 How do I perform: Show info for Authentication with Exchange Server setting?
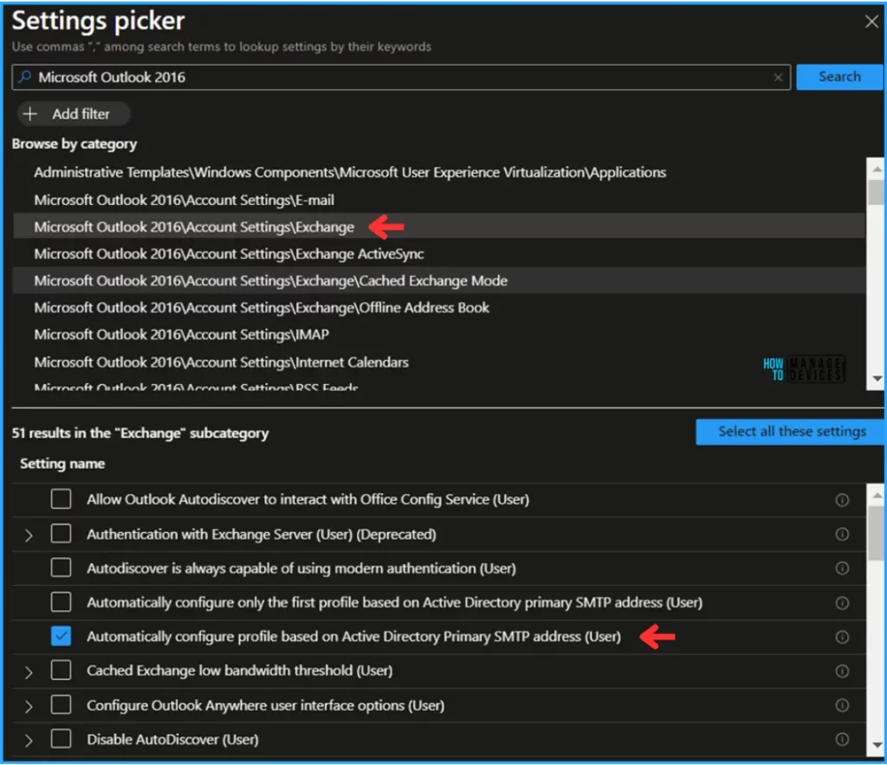coord(842,534)
